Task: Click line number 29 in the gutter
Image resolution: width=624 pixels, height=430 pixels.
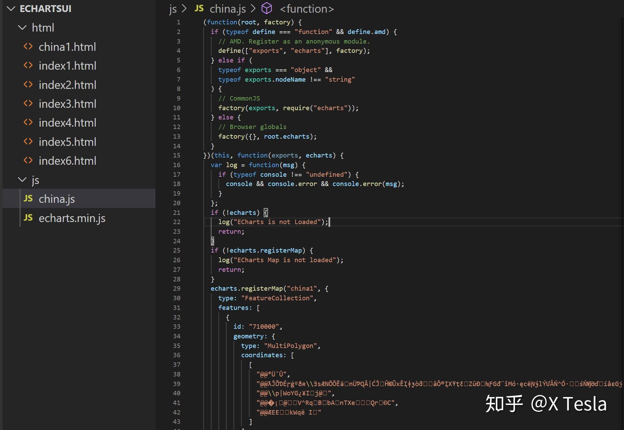Action: tap(176, 288)
